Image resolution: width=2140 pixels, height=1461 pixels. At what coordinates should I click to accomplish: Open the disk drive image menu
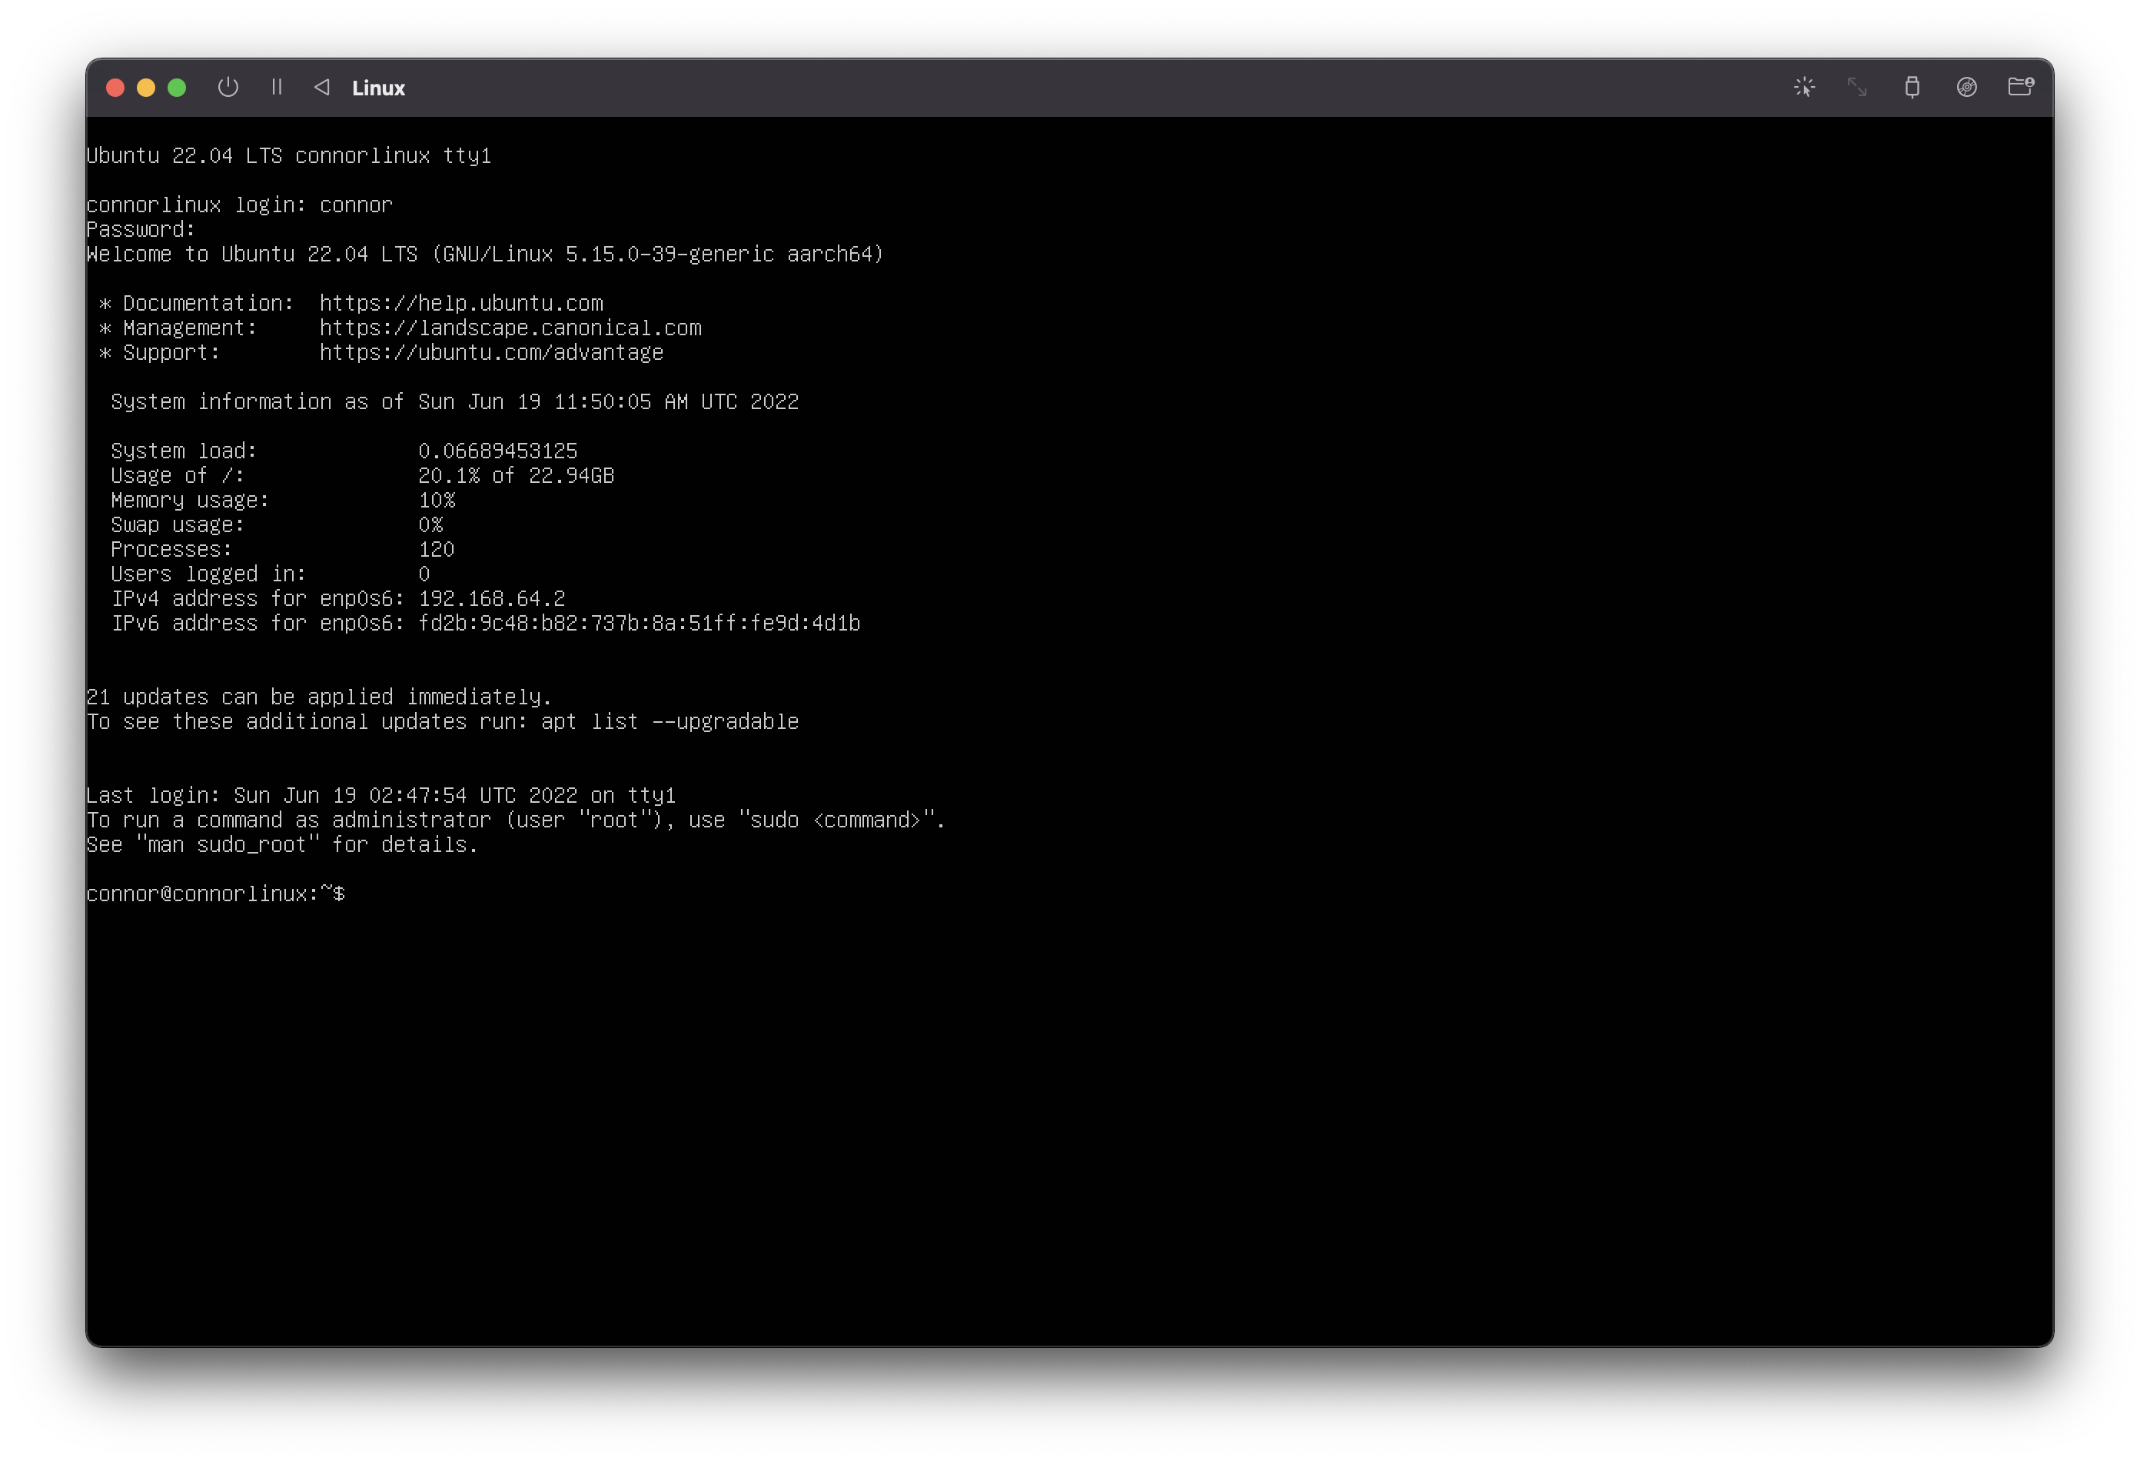[1966, 88]
